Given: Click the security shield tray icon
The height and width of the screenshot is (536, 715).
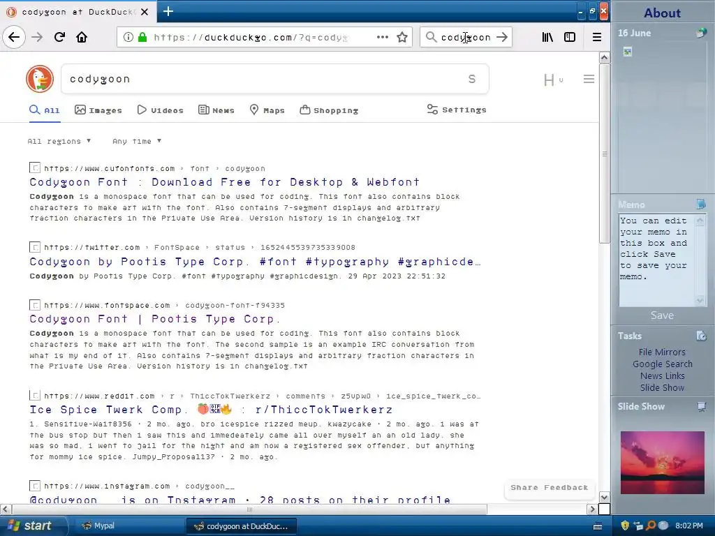Looking at the screenshot, I should [x=625, y=526].
